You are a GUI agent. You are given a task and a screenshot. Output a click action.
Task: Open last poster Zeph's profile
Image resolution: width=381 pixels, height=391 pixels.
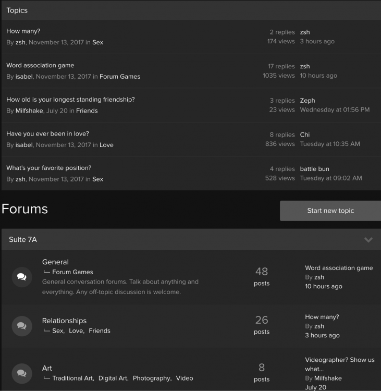coord(308,101)
